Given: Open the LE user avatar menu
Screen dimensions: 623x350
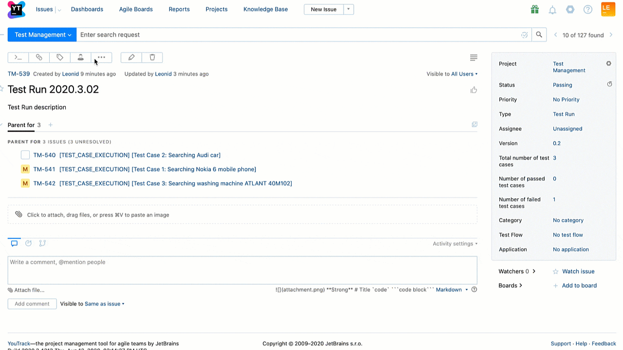Looking at the screenshot, I should [608, 9].
